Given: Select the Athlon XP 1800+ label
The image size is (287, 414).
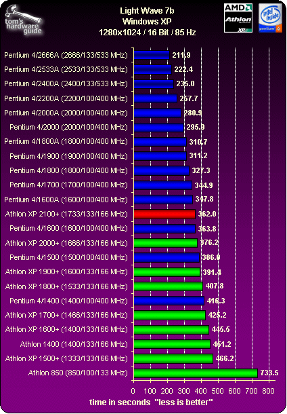Looking at the screenshot, I should [66, 286].
